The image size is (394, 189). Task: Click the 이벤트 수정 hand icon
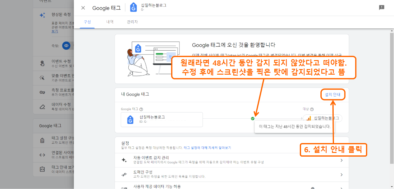42,63
